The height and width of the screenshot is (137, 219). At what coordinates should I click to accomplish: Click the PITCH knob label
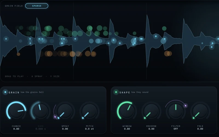pyautogui.click(x=90, y=126)
